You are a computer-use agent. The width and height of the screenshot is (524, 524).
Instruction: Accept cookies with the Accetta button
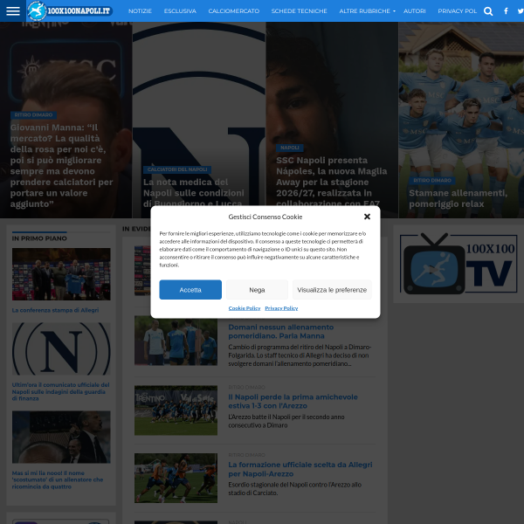tap(190, 290)
